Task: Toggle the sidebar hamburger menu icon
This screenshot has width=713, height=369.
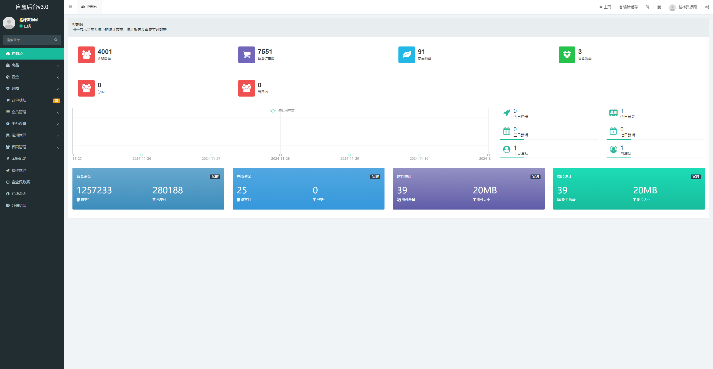Action: 70,7
